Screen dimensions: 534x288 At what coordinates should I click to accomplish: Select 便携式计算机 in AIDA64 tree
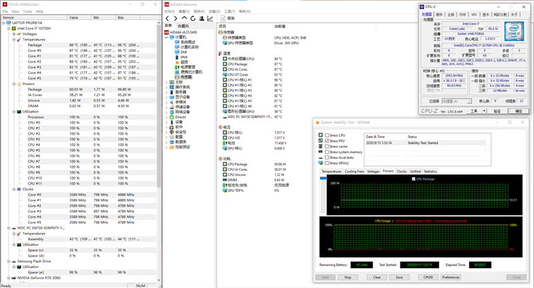pos(192,72)
